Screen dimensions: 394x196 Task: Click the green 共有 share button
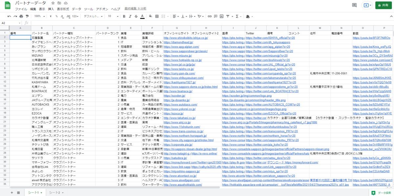point(383,5)
